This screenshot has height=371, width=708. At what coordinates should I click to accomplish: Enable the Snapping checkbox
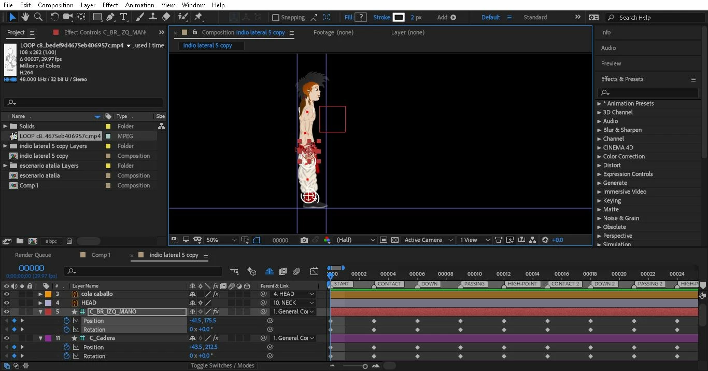[276, 18]
